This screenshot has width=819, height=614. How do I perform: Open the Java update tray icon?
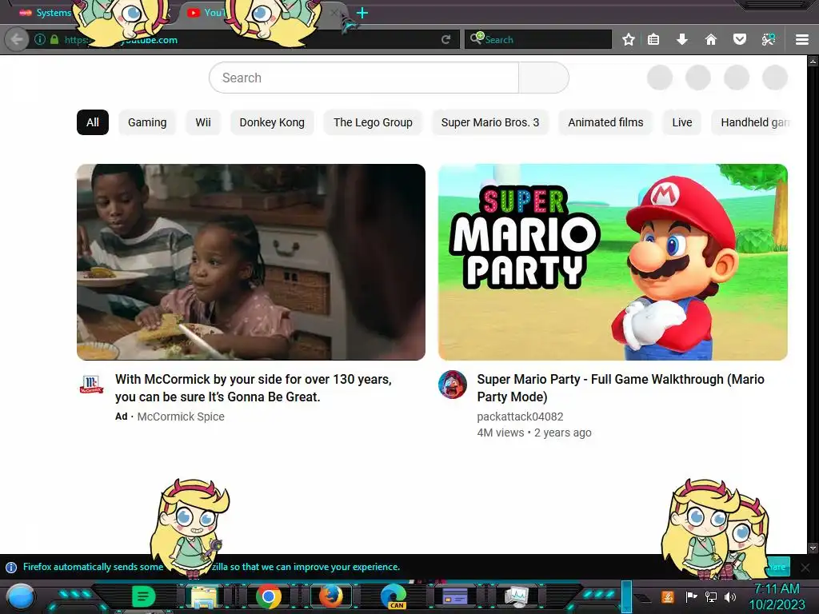coord(667,596)
